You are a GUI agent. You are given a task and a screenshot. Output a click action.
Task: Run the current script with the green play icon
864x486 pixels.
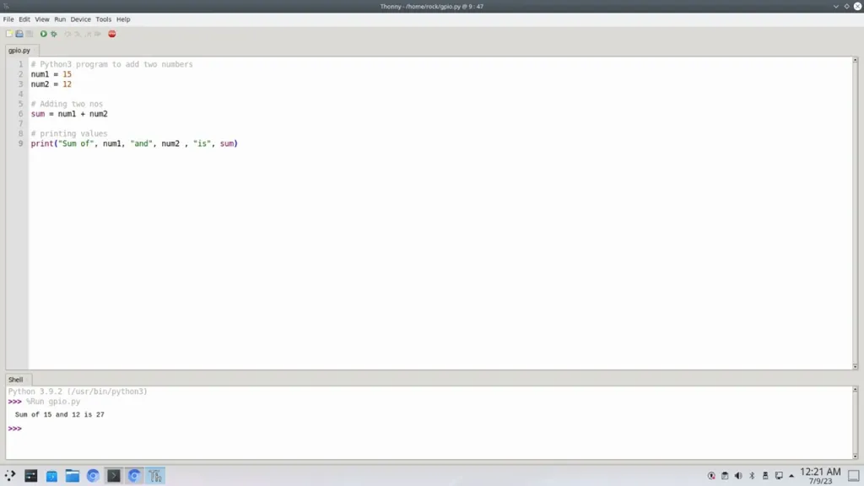pos(44,34)
